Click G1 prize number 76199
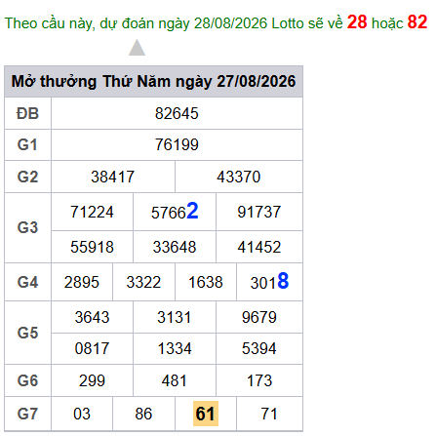The width and height of the screenshot is (436, 436). (x=177, y=144)
